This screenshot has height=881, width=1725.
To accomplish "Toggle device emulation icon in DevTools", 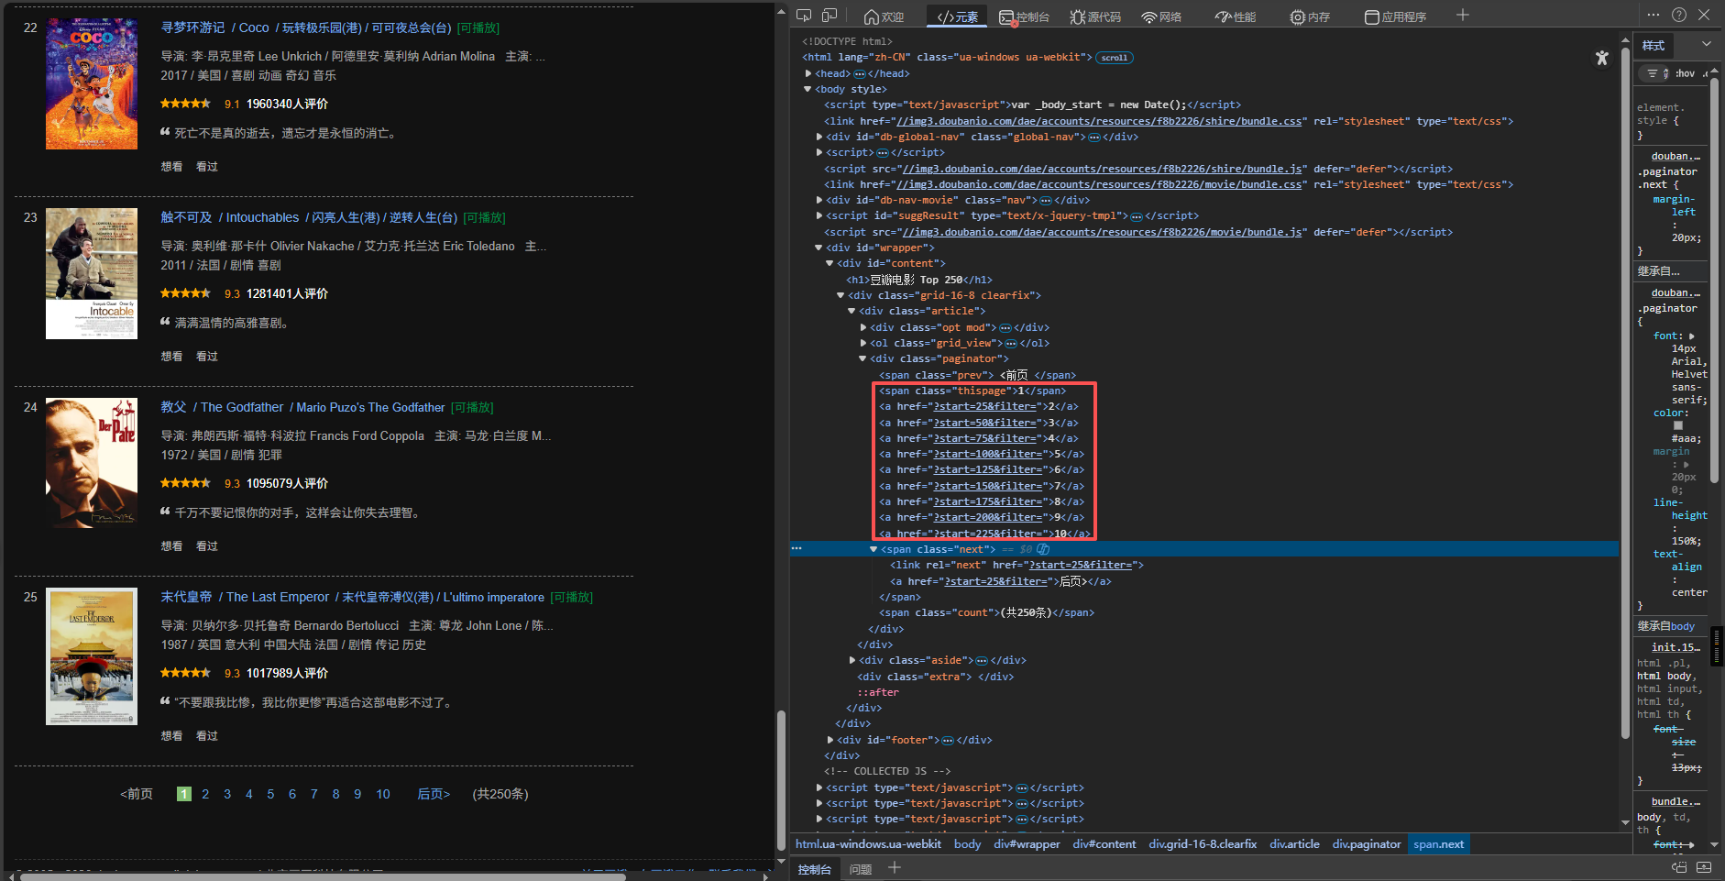I will (830, 16).
